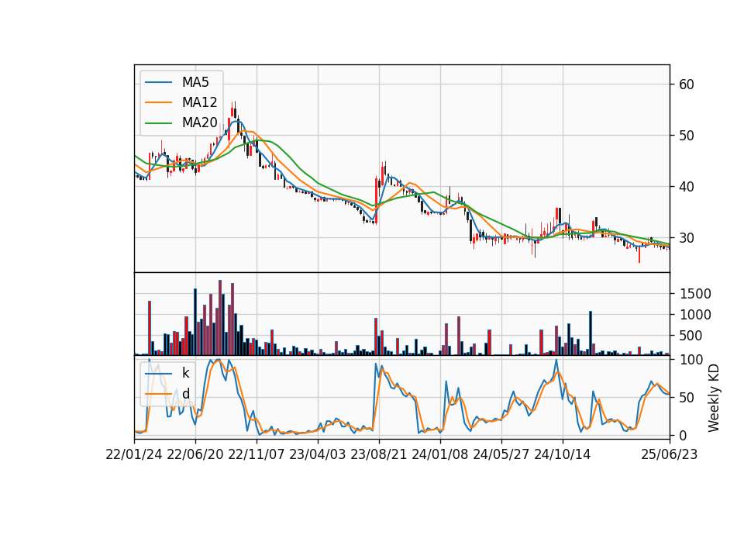Click the d legend label
Image resolution: width=744 pixels, height=535 pixels.
click(x=185, y=394)
